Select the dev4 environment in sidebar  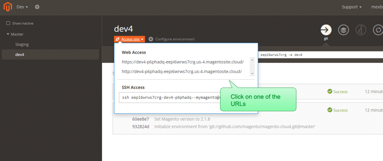(x=50, y=55)
